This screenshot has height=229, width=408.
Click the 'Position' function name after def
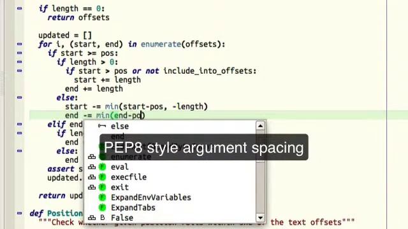pos(65,214)
